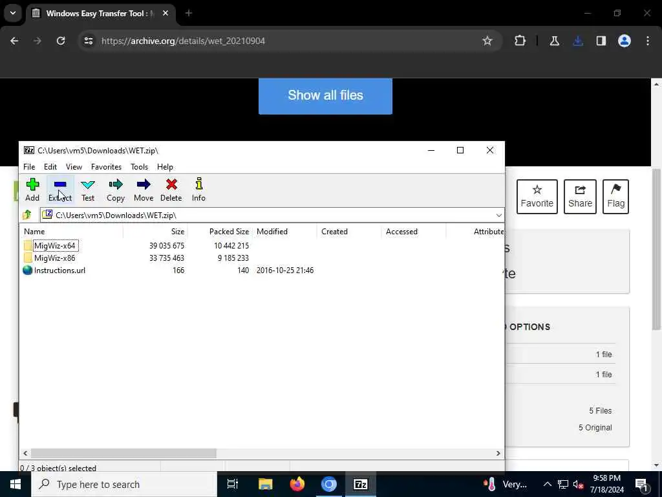Image resolution: width=662 pixels, height=497 pixels.
Task: Click the muted volume tray icon
Action: [578, 484]
